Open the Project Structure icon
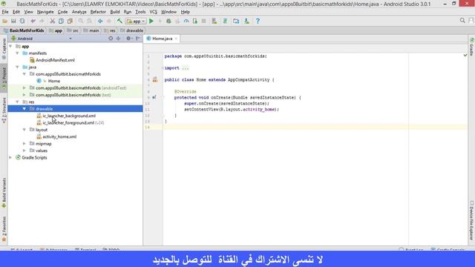 tap(236, 21)
